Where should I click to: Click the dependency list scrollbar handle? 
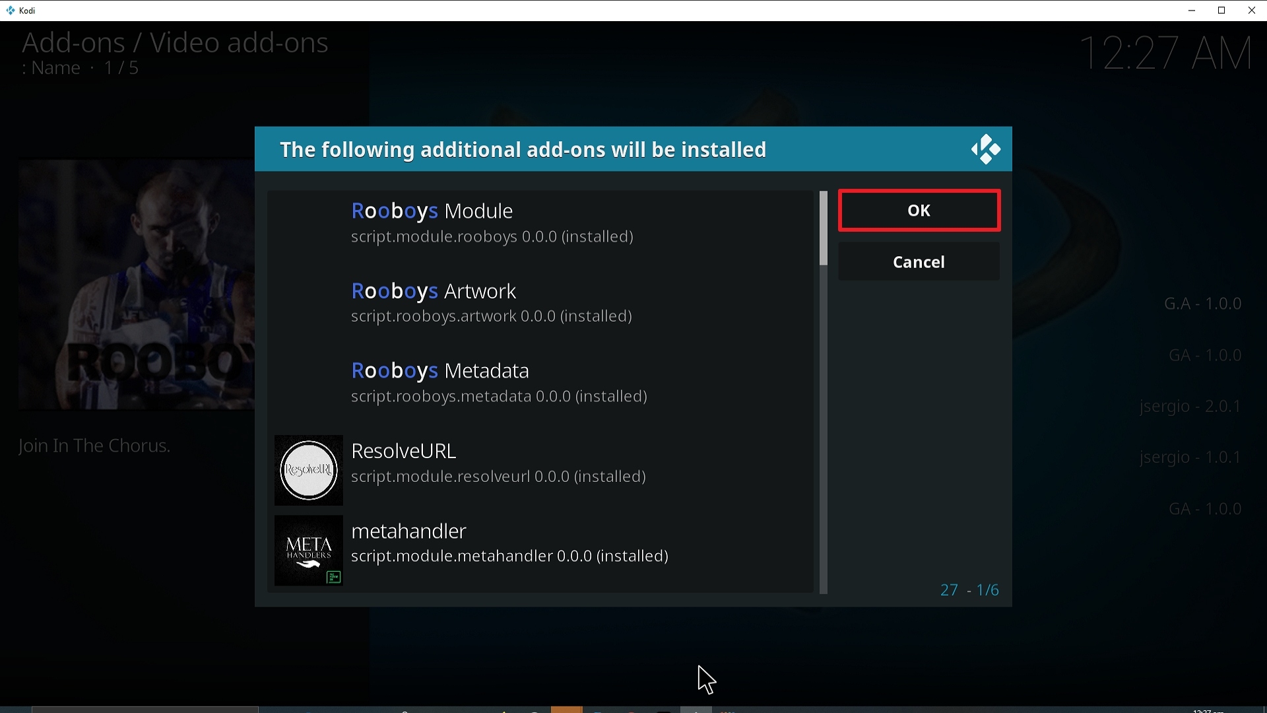(x=824, y=229)
